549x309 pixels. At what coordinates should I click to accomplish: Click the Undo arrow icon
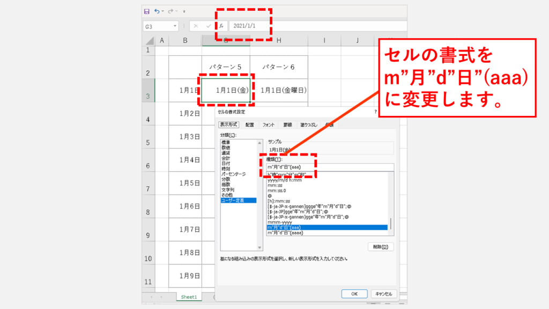tap(157, 11)
